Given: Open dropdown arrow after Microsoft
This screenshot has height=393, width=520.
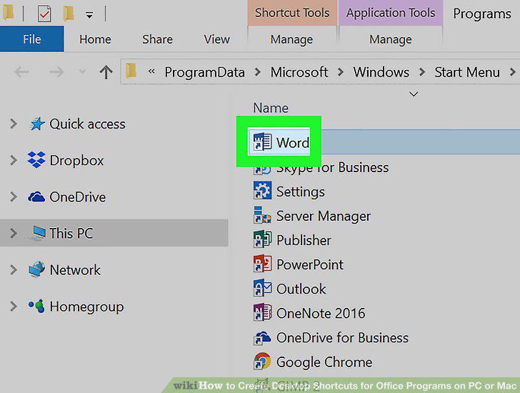Looking at the screenshot, I should [341, 72].
